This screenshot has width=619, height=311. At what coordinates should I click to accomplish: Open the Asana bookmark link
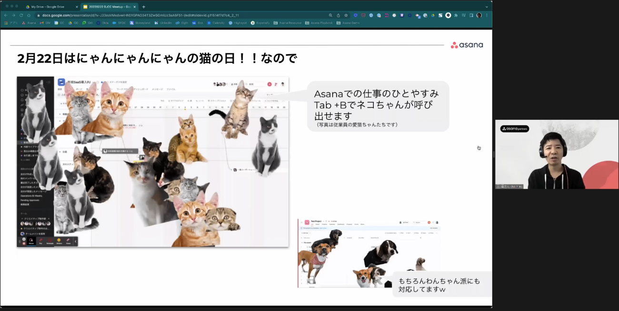tap(29, 23)
